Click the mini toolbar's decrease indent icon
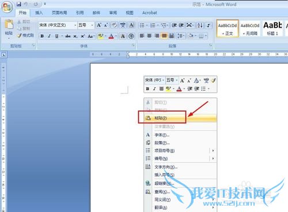Viewport: 288px width, 212px height. tap(190, 89)
